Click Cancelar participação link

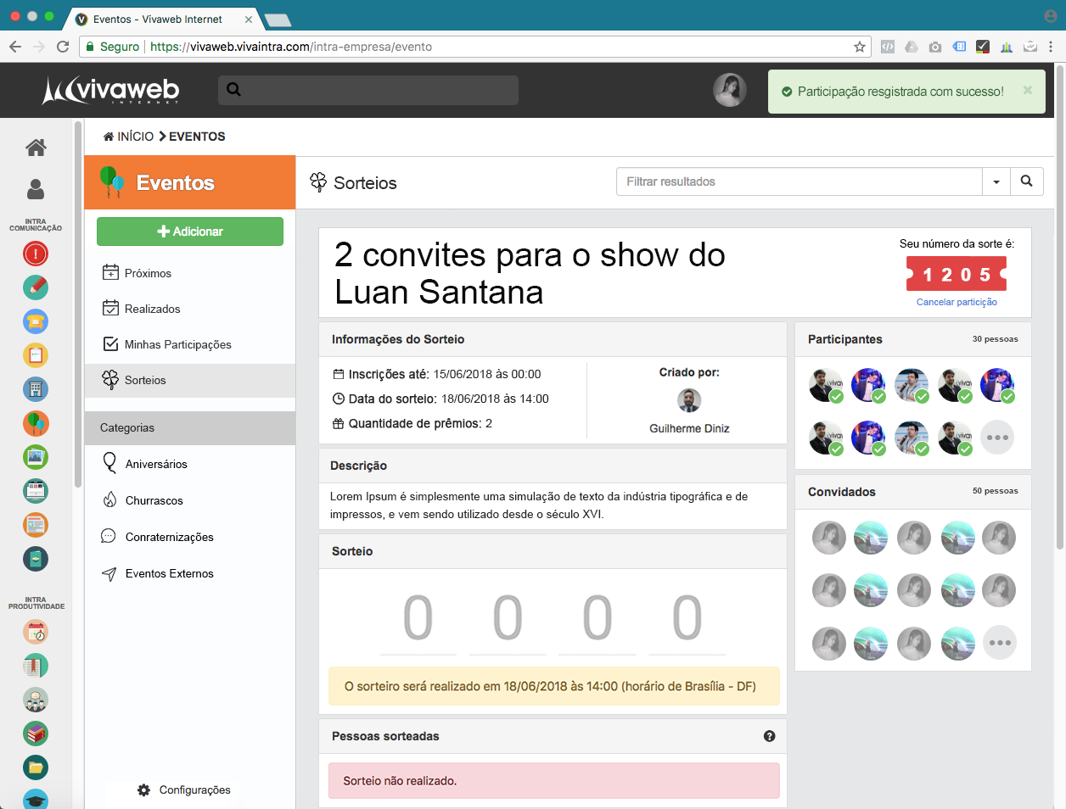(x=957, y=302)
